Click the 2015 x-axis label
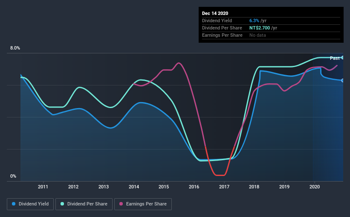This screenshot has height=217, width=350. 164,187
